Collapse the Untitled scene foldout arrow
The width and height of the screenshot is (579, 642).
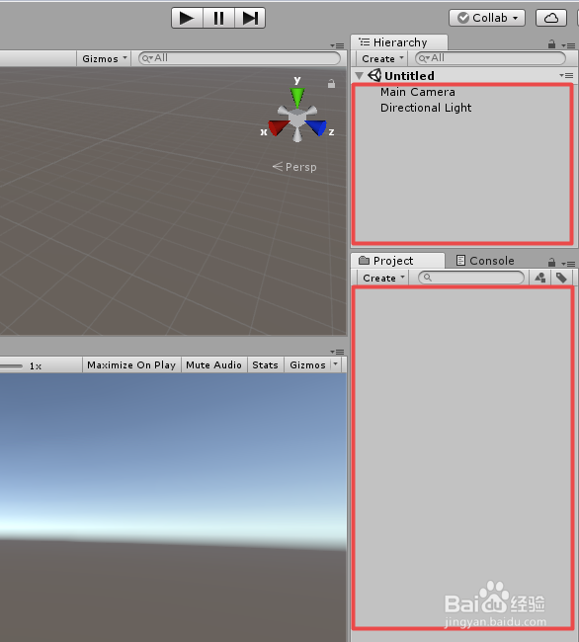tap(360, 75)
